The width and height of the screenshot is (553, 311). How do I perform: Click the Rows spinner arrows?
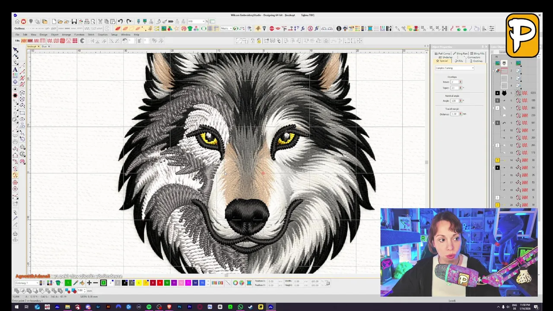[460, 82]
